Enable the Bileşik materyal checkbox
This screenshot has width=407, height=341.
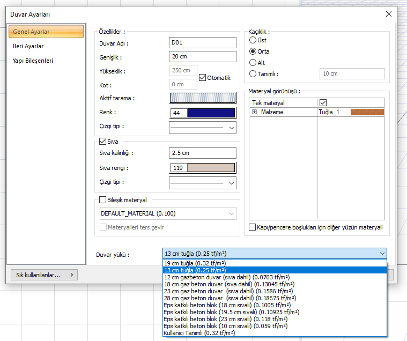[x=103, y=200]
